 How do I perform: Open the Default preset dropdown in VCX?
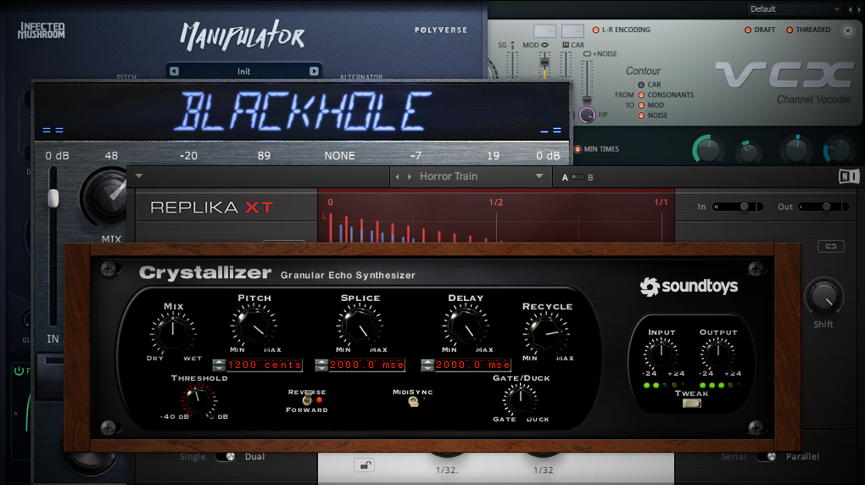(795, 9)
